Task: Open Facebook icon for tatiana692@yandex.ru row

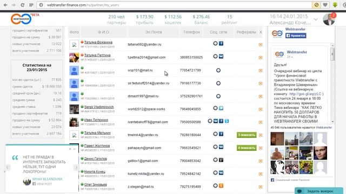Action: pos(221,43)
